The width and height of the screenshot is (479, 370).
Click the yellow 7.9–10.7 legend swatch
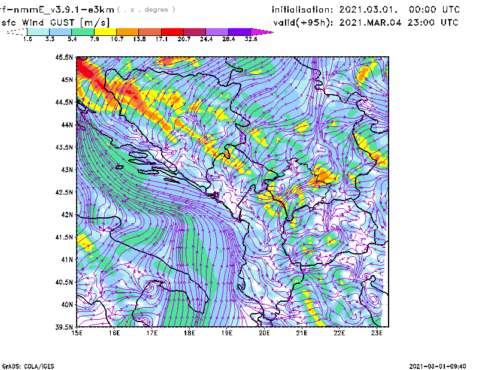point(105,32)
